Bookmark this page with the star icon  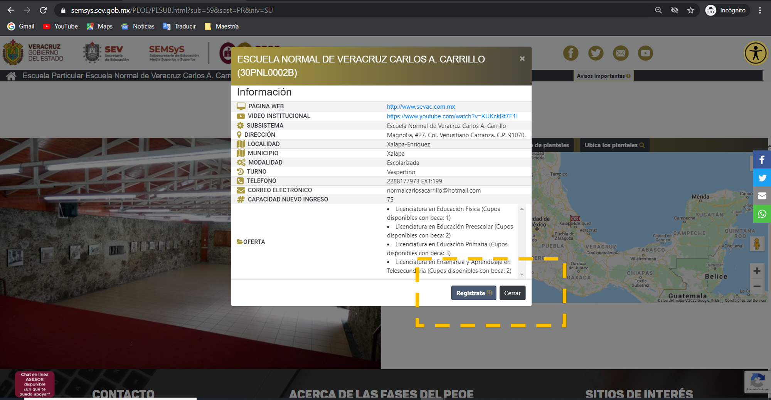(x=691, y=10)
